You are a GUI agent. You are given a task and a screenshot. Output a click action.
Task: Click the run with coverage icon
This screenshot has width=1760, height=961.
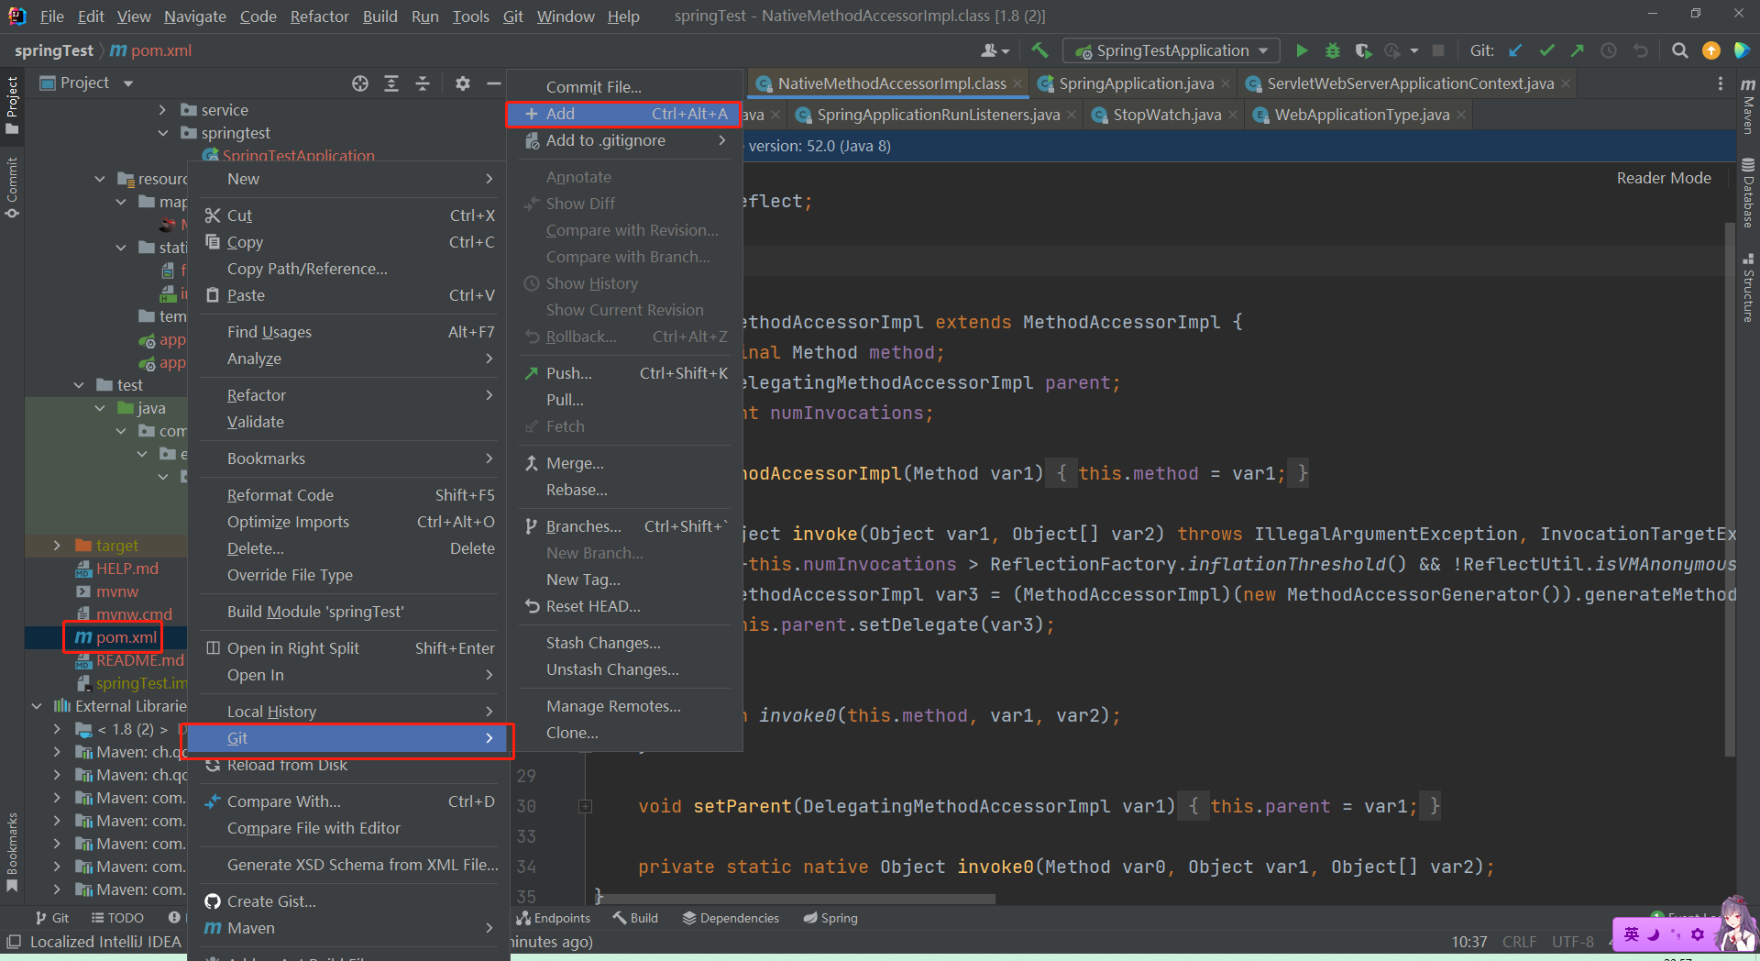pyautogui.click(x=1363, y=50)
